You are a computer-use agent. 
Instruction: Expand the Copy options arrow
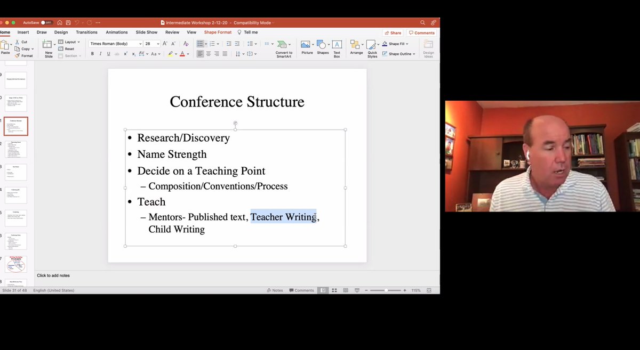click(x=33, y=49)
